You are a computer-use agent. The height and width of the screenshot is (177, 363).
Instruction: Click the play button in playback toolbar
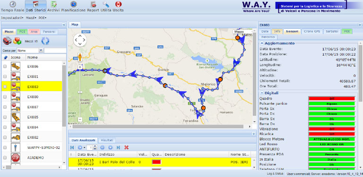click(x=80, y=147)
